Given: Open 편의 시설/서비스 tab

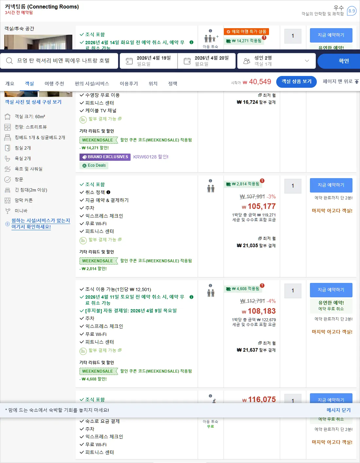Looking at the screenshot, I should (92, 83).
